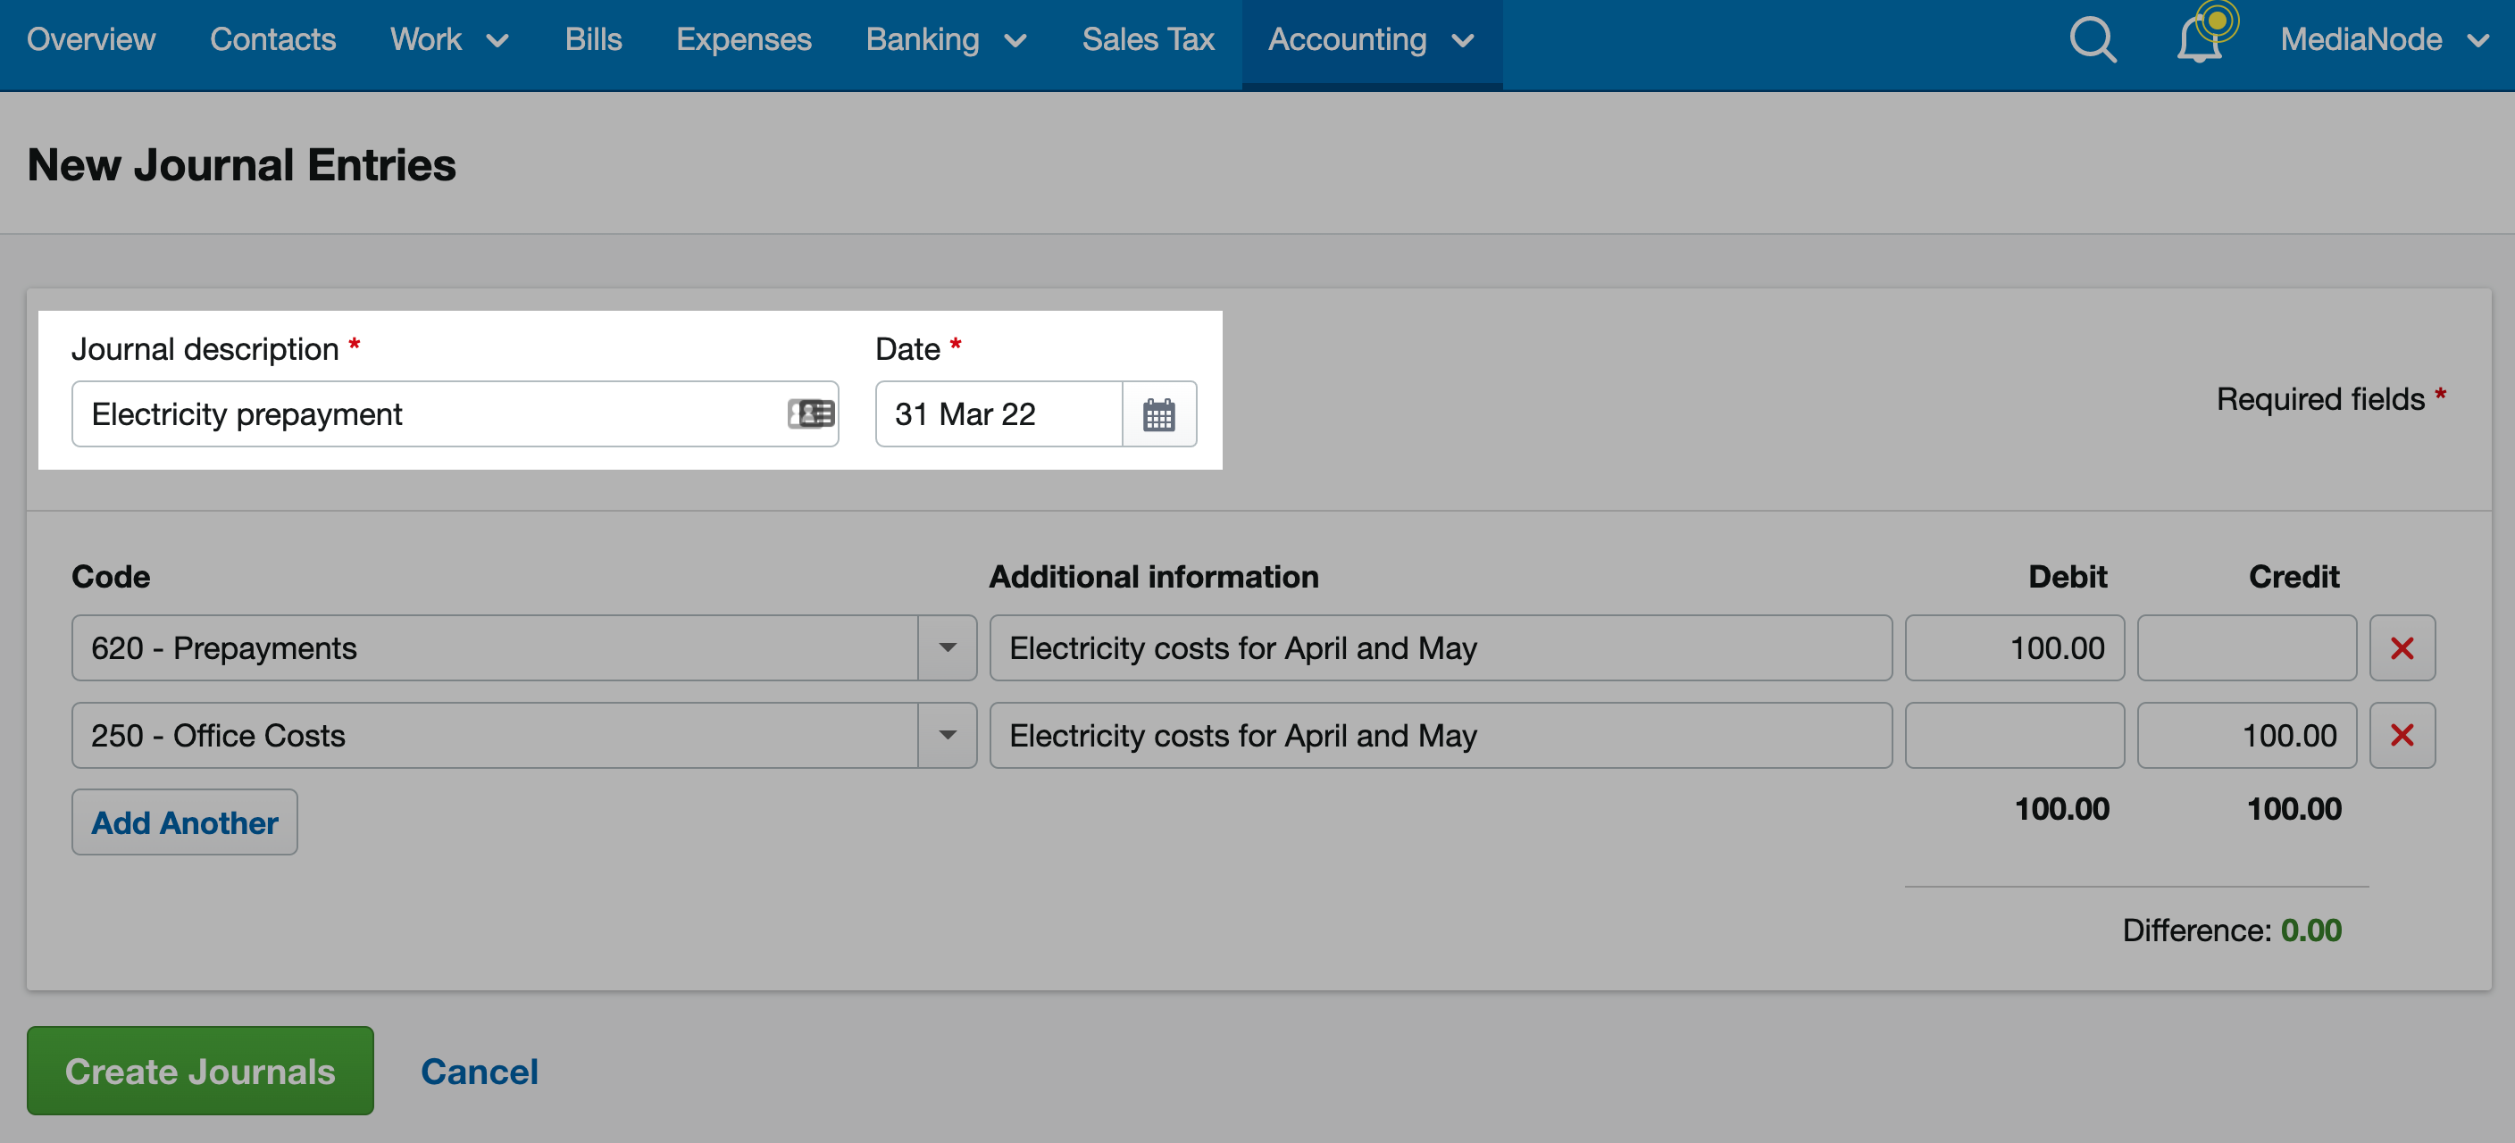Open the Expenses page

pyautogui.click(x=743, y=40)
